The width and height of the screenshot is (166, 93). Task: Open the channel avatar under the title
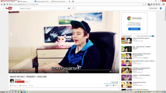coord(12,81)
